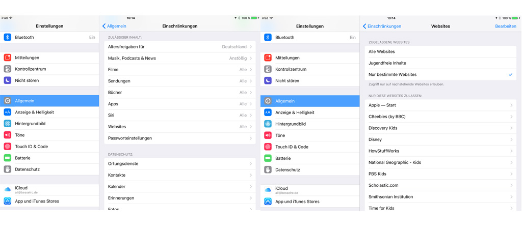This screenshot has height=229, width=522.
Task: Open the Kalender privacy row
Action: coord(180,186)
